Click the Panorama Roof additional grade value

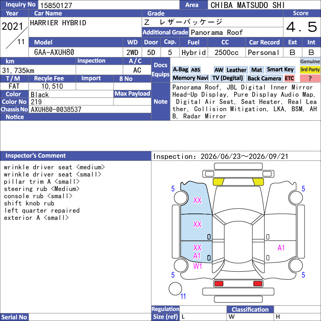tap(217, 33)
